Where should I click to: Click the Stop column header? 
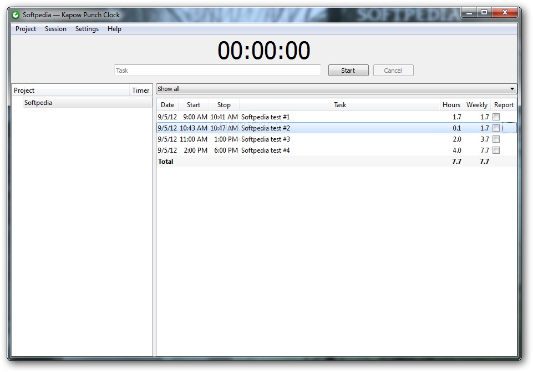(x=224, y=105)
